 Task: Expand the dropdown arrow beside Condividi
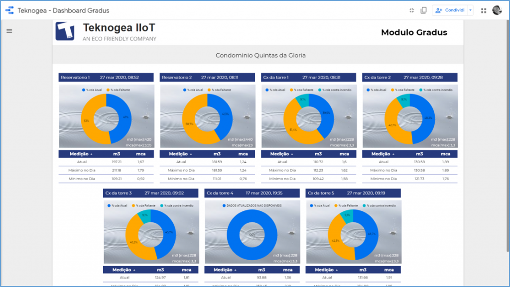tap(470, 10)
